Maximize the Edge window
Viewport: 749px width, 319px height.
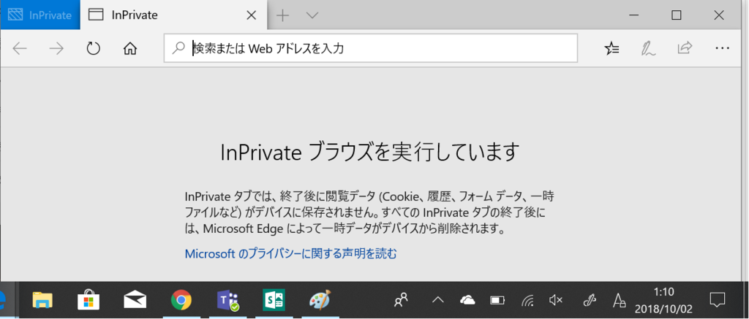tap(676, 15)
